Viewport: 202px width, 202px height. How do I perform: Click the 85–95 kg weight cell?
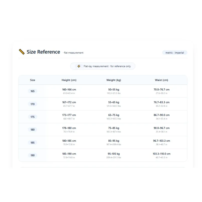click(x=114, y=142)
